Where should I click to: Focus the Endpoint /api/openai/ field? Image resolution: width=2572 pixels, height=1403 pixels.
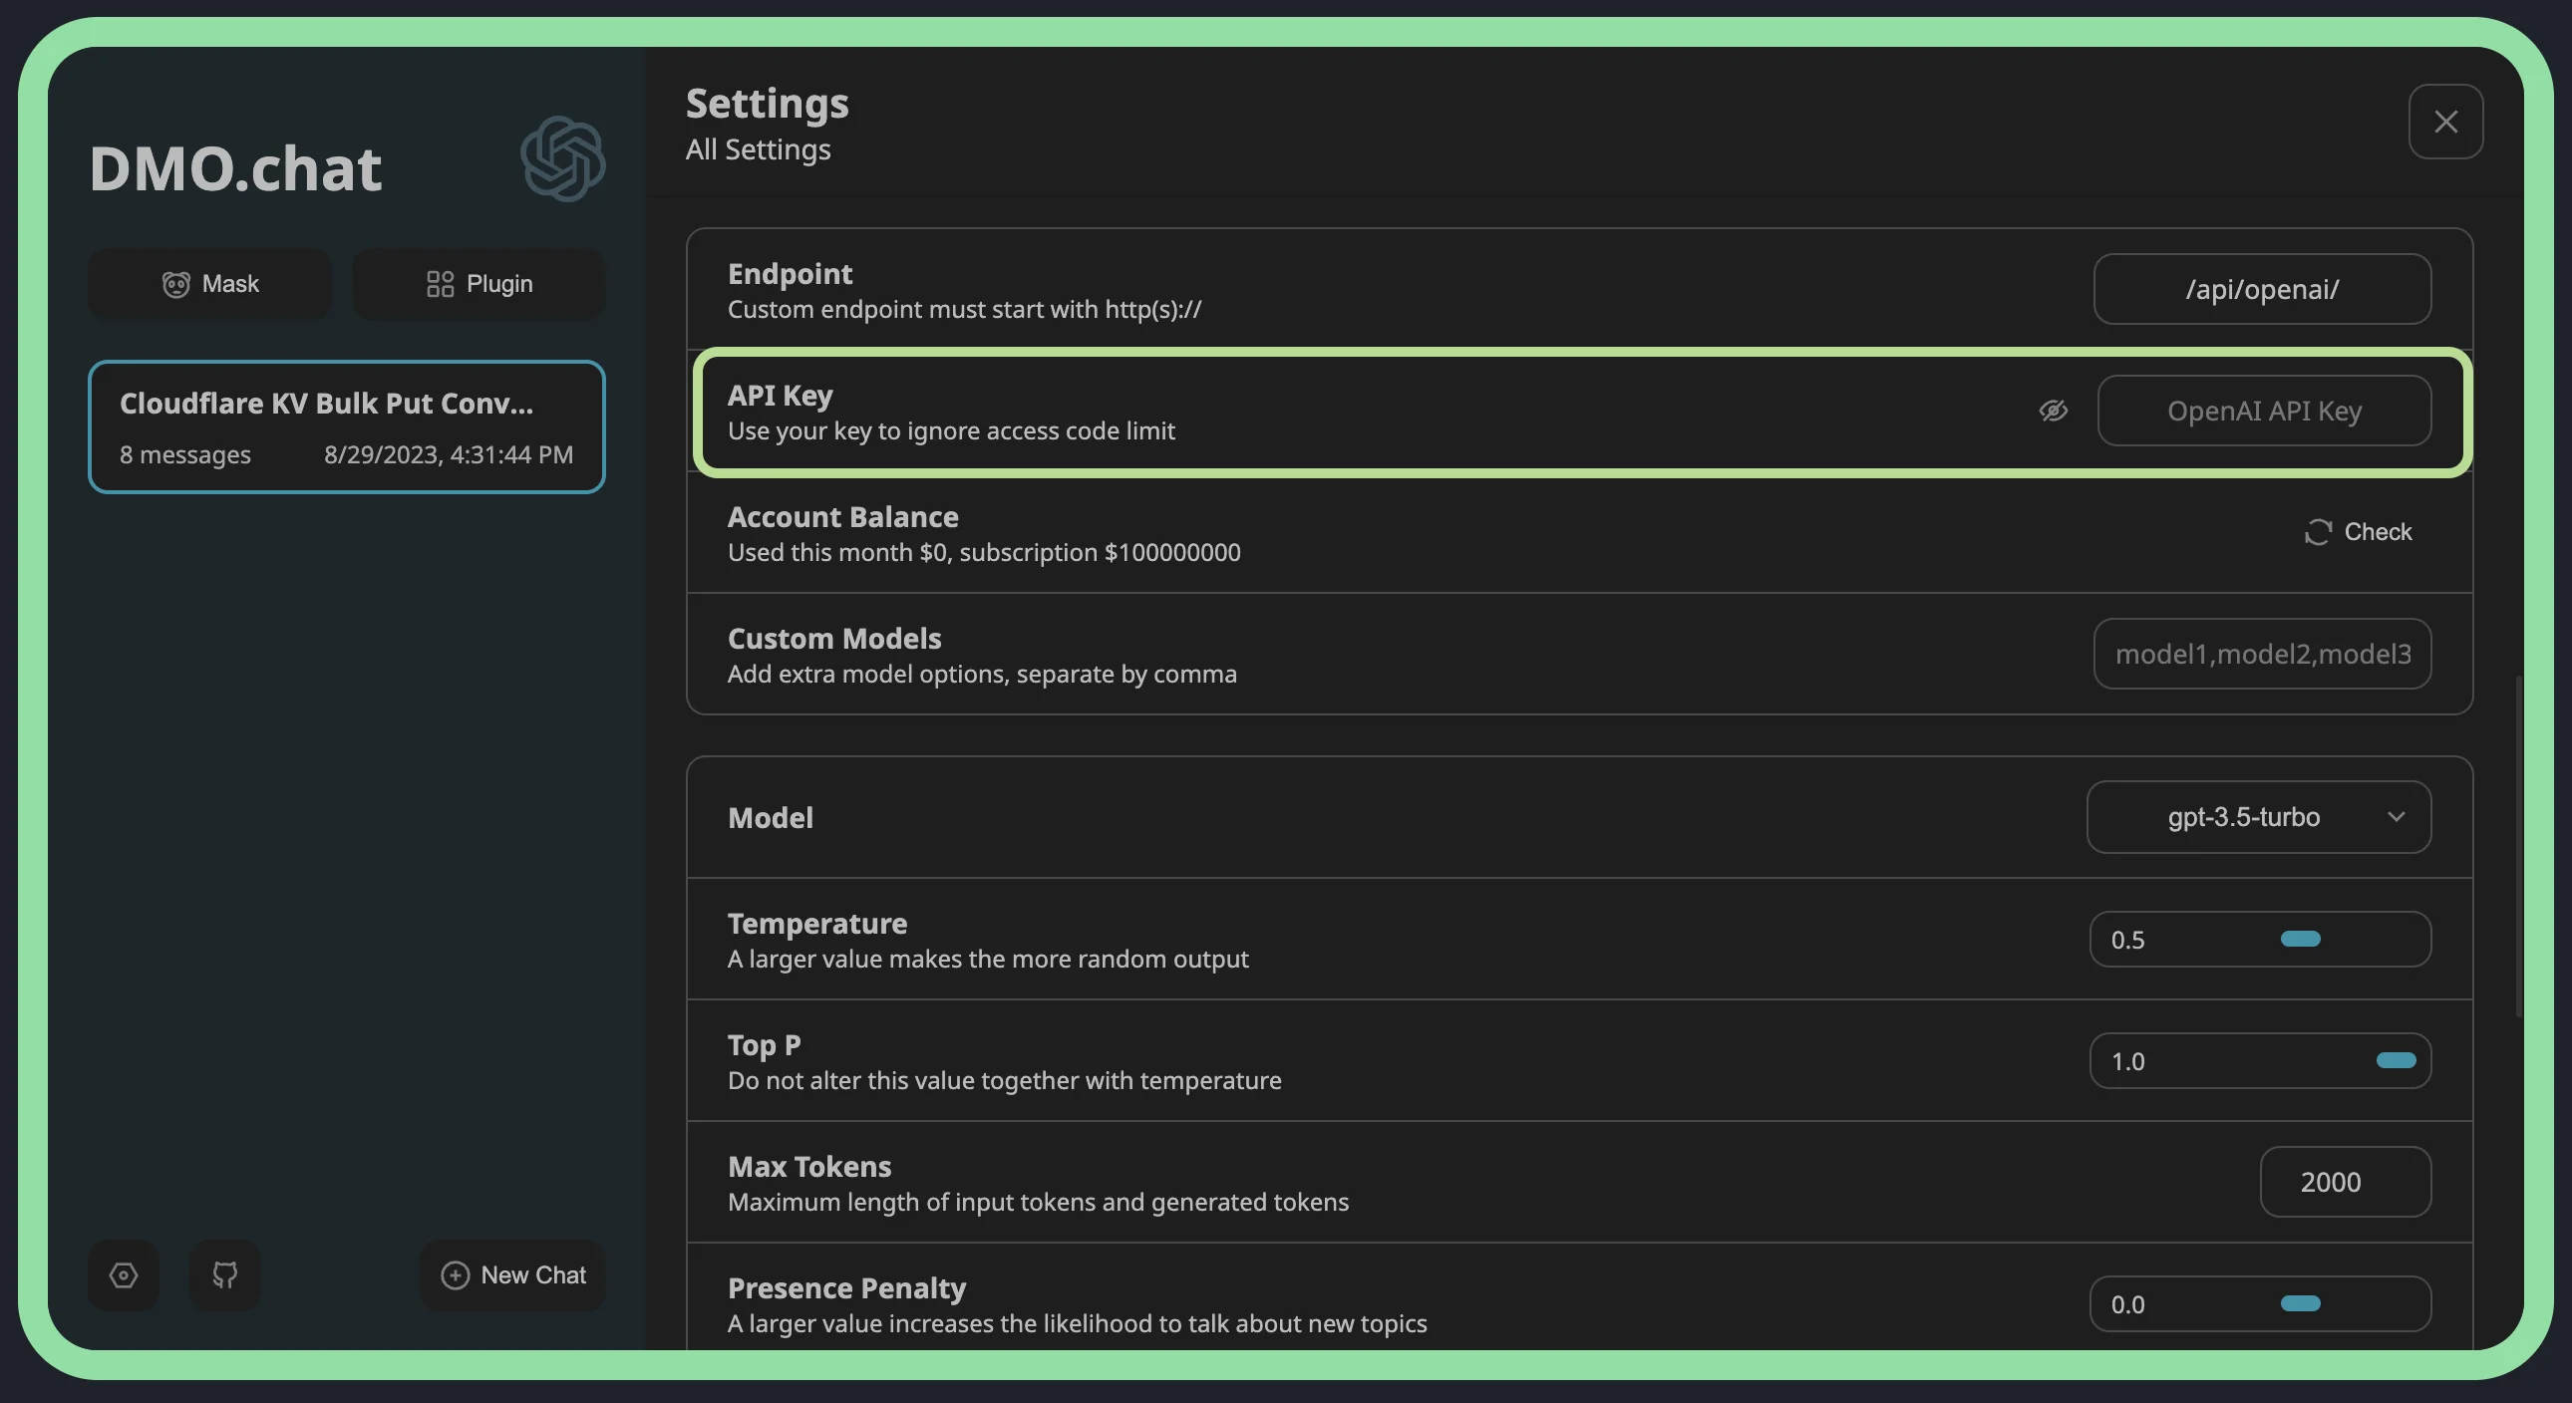2262,289
